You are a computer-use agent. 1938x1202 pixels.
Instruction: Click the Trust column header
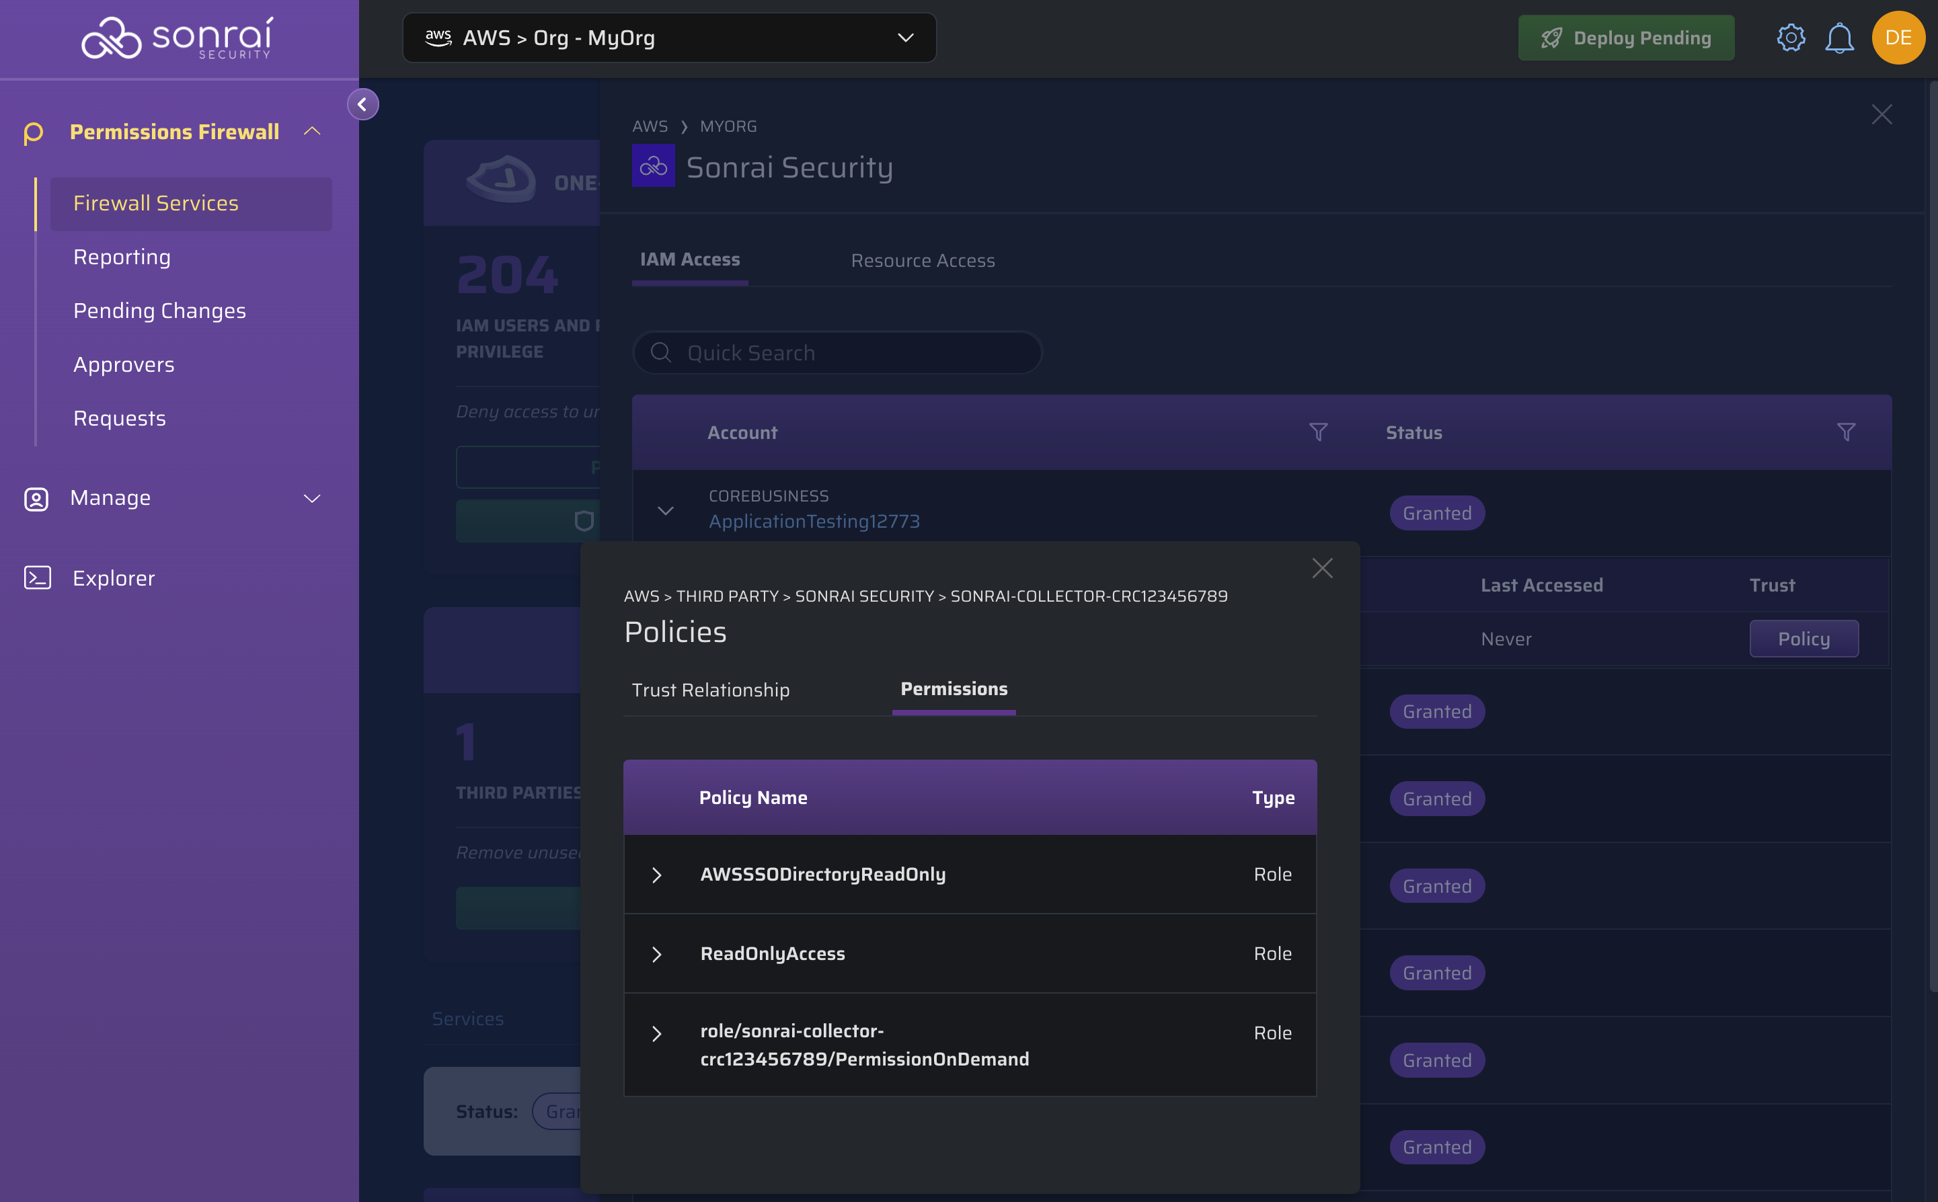1771,584
